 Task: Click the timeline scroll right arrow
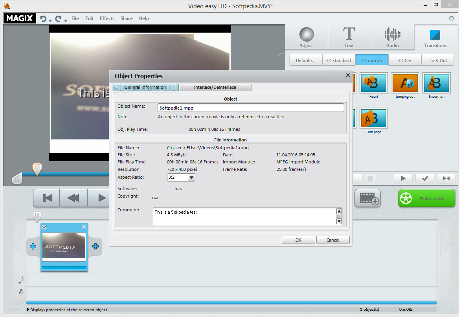click(x=446, y=245)
